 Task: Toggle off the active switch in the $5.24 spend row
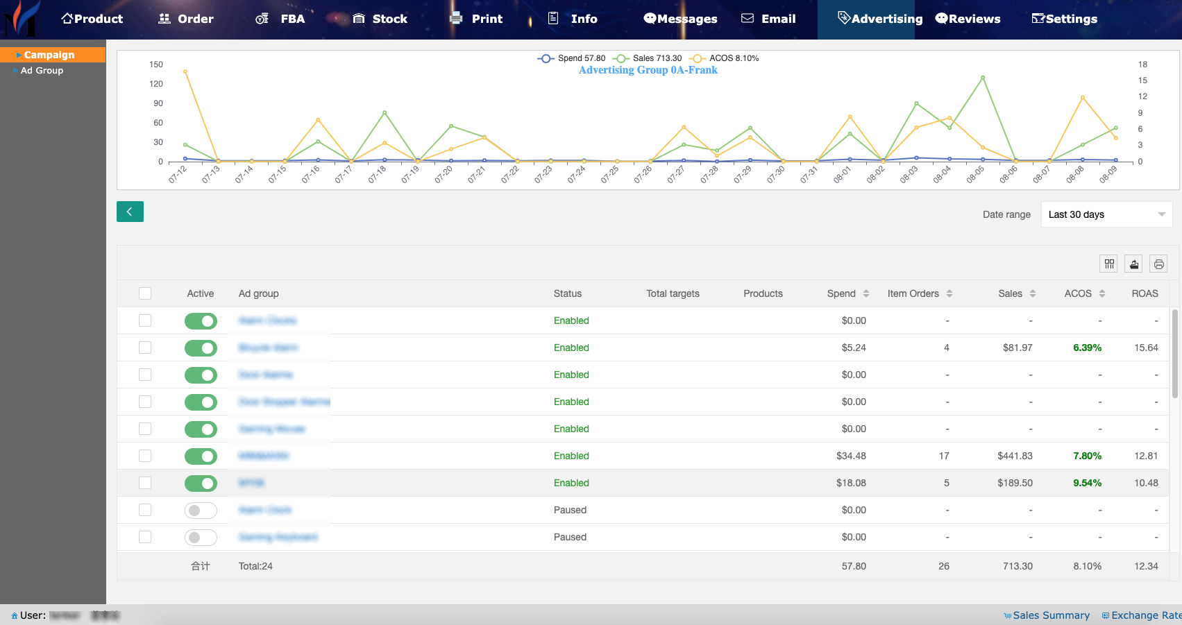pos(201,348)
